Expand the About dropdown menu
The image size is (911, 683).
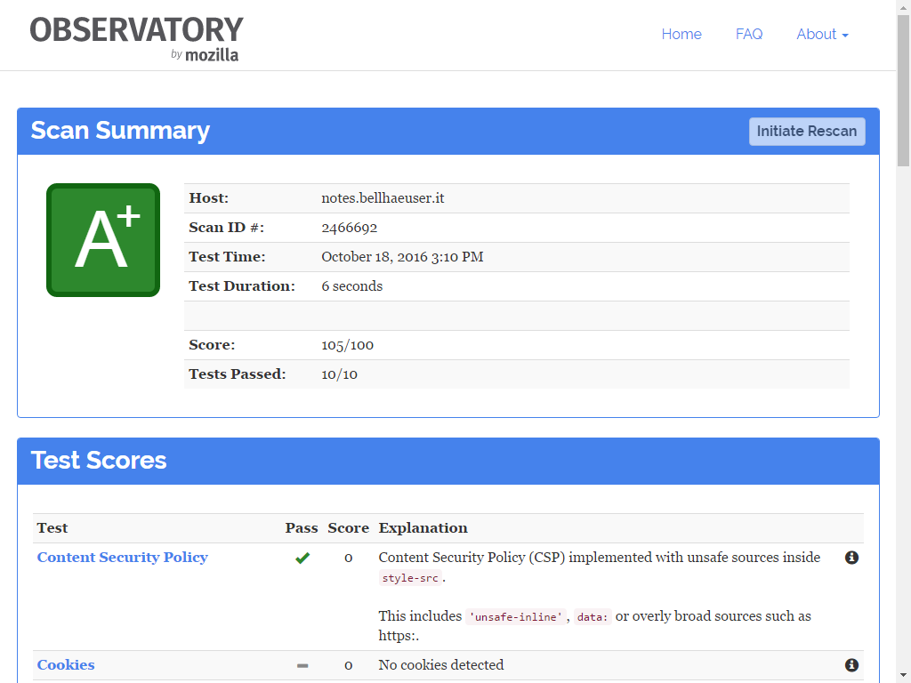822,35
